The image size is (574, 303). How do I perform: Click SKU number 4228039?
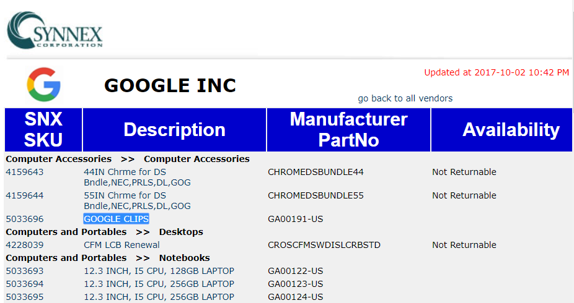(x=25, y=245)
